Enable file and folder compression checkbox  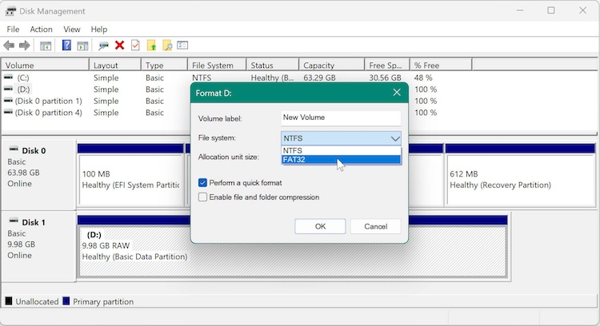203,197
